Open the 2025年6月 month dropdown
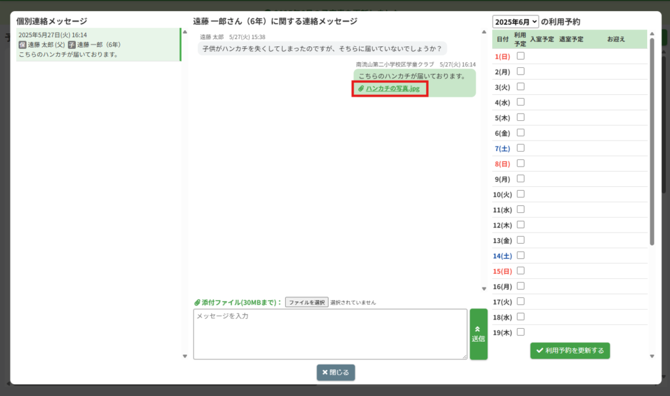 (516, 22)
